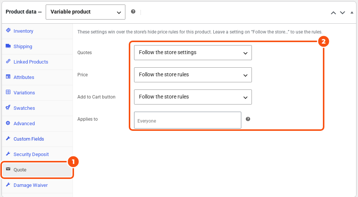
Task: Click help icon next to product type
Action: [133, 12]
